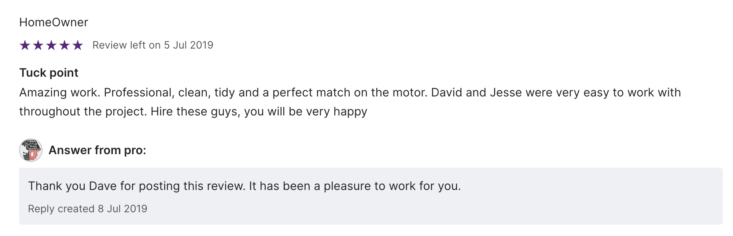Select the fifth rating star

[x=78, y=45]
